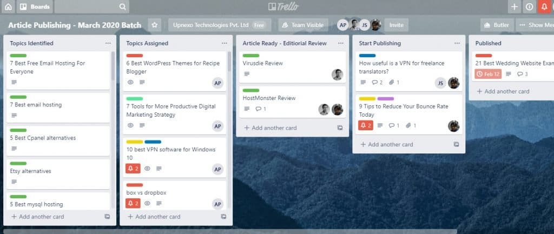Create from template in Topics Identified list

tap(107, 217)
